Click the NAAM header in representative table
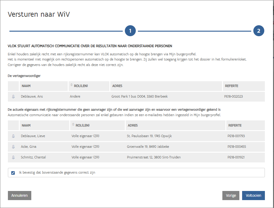Image resolution: width=274 pixels, height=208 pixels. coord(26,86)
